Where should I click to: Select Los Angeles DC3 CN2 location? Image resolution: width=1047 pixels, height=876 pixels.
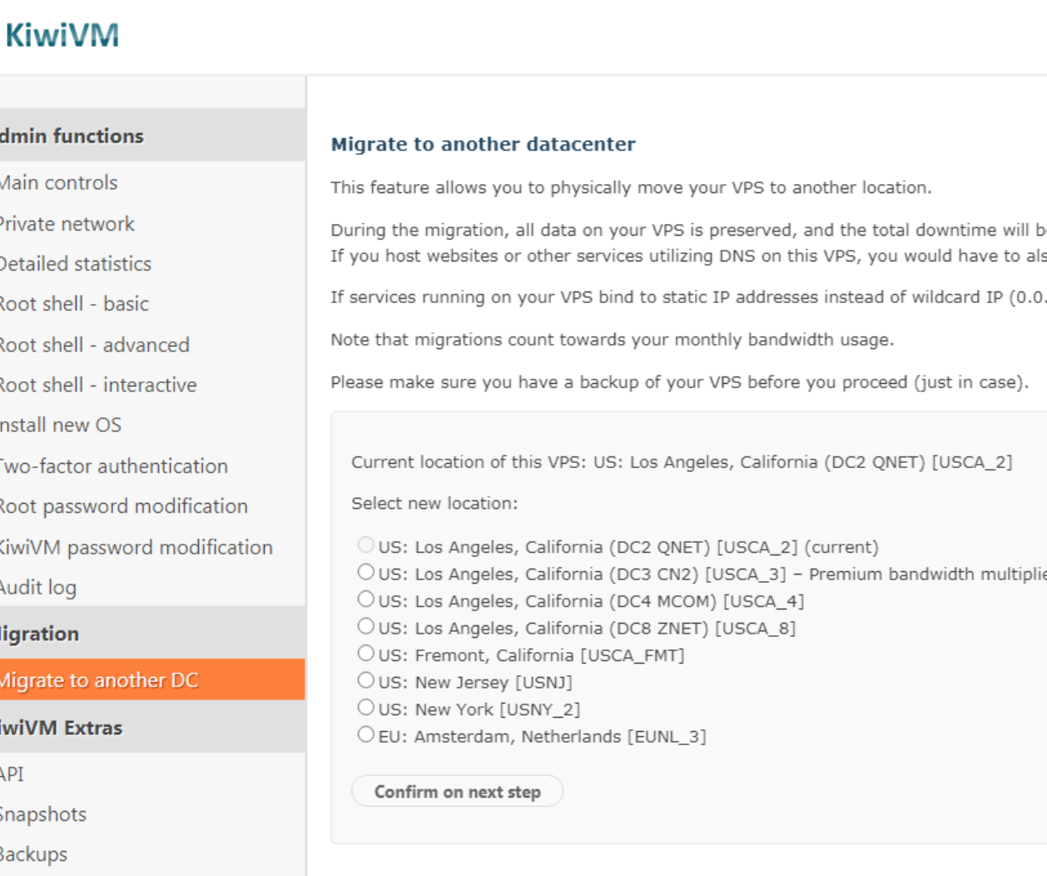point(365,572)
